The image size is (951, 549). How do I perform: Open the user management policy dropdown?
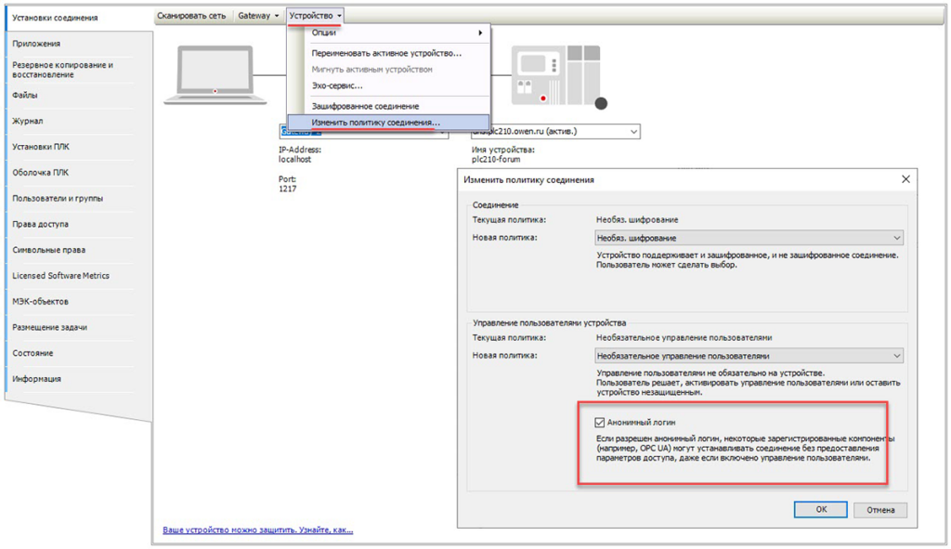(x=749, y=356)
